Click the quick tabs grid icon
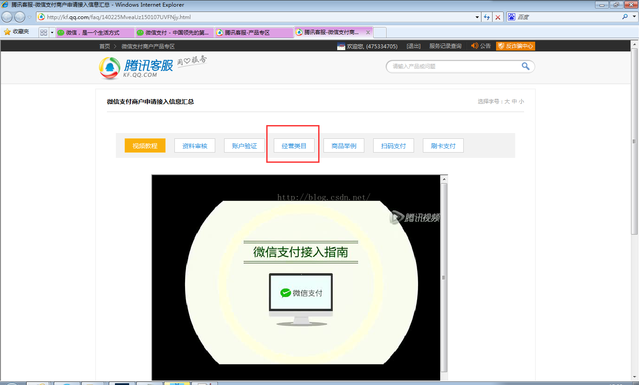This screenshot has width=639, height=385. (x=43, y=32)
